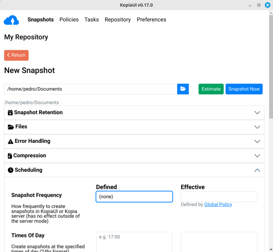Click the Times Of Day effective box
This screenshot has height=252, width=273.
[219, 242]
